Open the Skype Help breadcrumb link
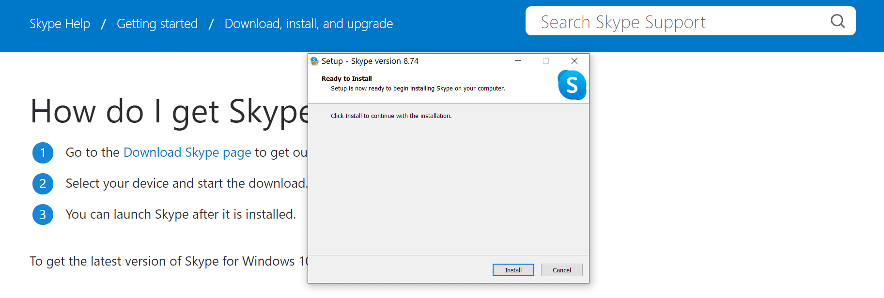The height and width of the screenshot is (298, 884). [60, 24]
